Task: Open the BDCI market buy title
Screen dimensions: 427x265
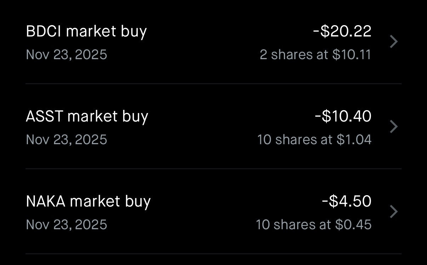Action: click(x=86, y=31)
